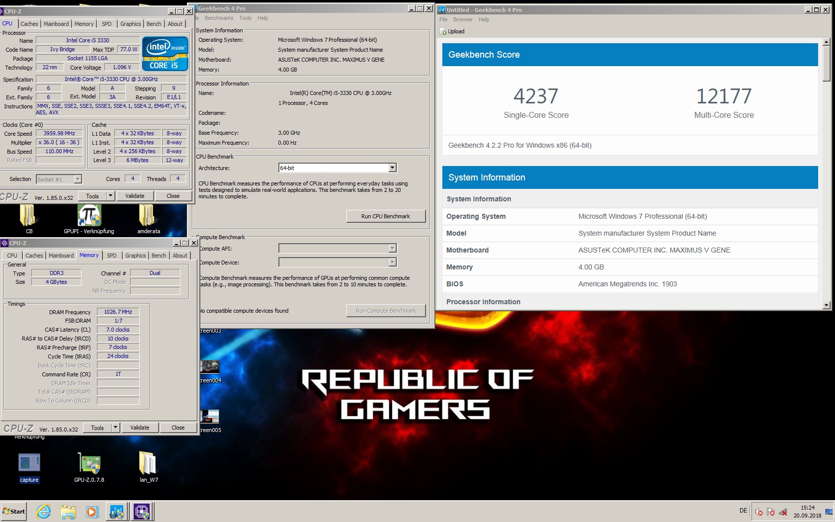This screenshot has height=522, width=835.
Task: Open Browser menu in Geekbench results window
Action: 463,19
